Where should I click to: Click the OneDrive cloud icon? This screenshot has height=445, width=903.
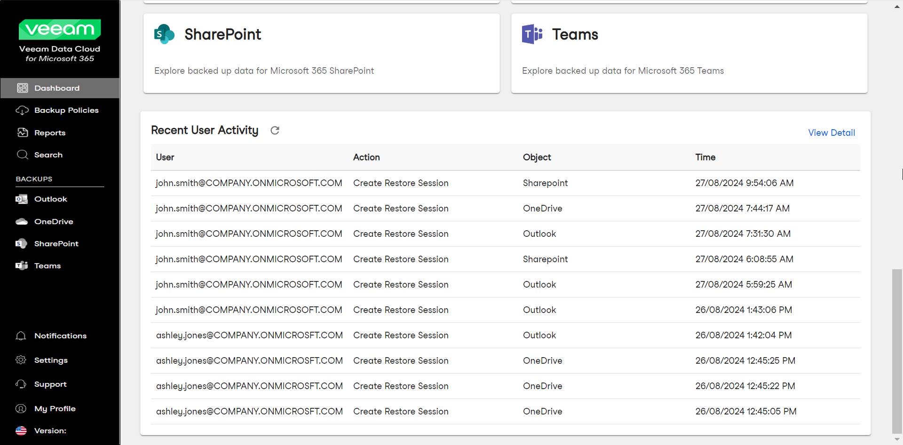(x=22, y=221)
